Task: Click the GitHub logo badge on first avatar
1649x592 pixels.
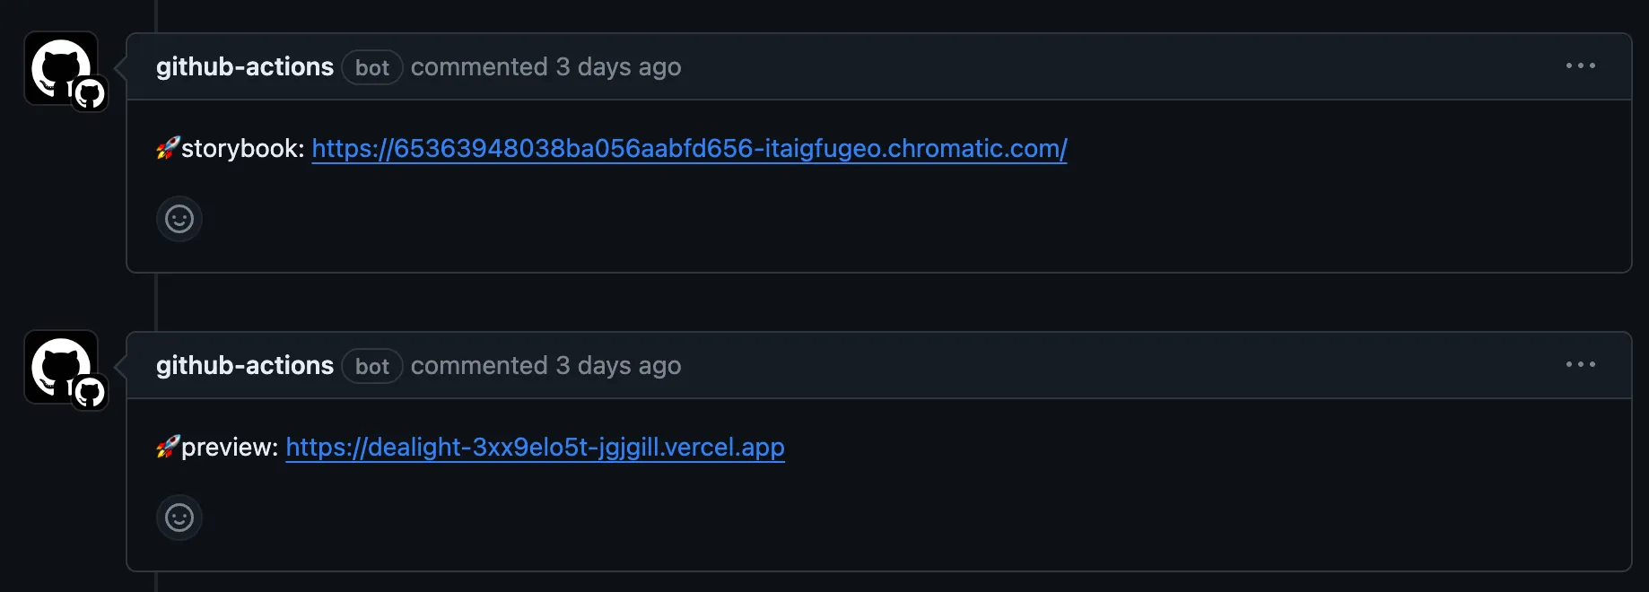Action: 89,93
